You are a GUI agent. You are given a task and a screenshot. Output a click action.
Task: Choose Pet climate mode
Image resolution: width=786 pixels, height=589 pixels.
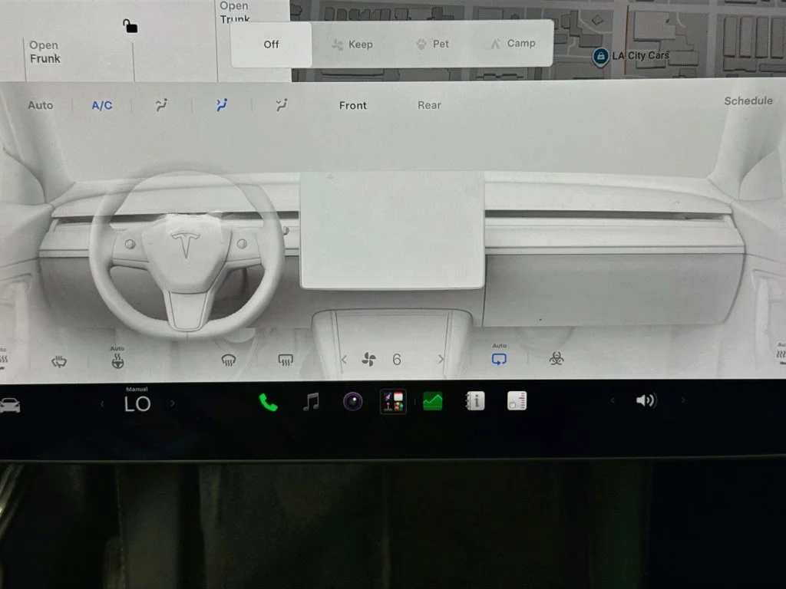[432, 44]
